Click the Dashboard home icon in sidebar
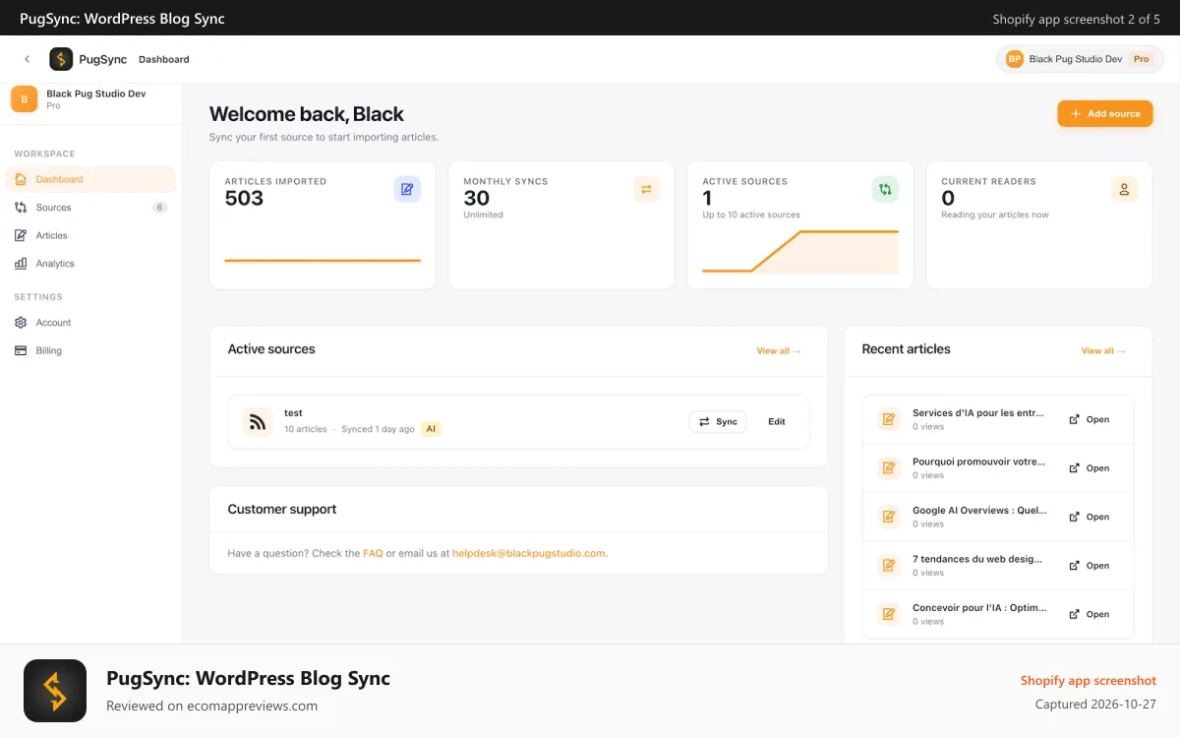Screen dimensions: 1180x738 point(21,179)
